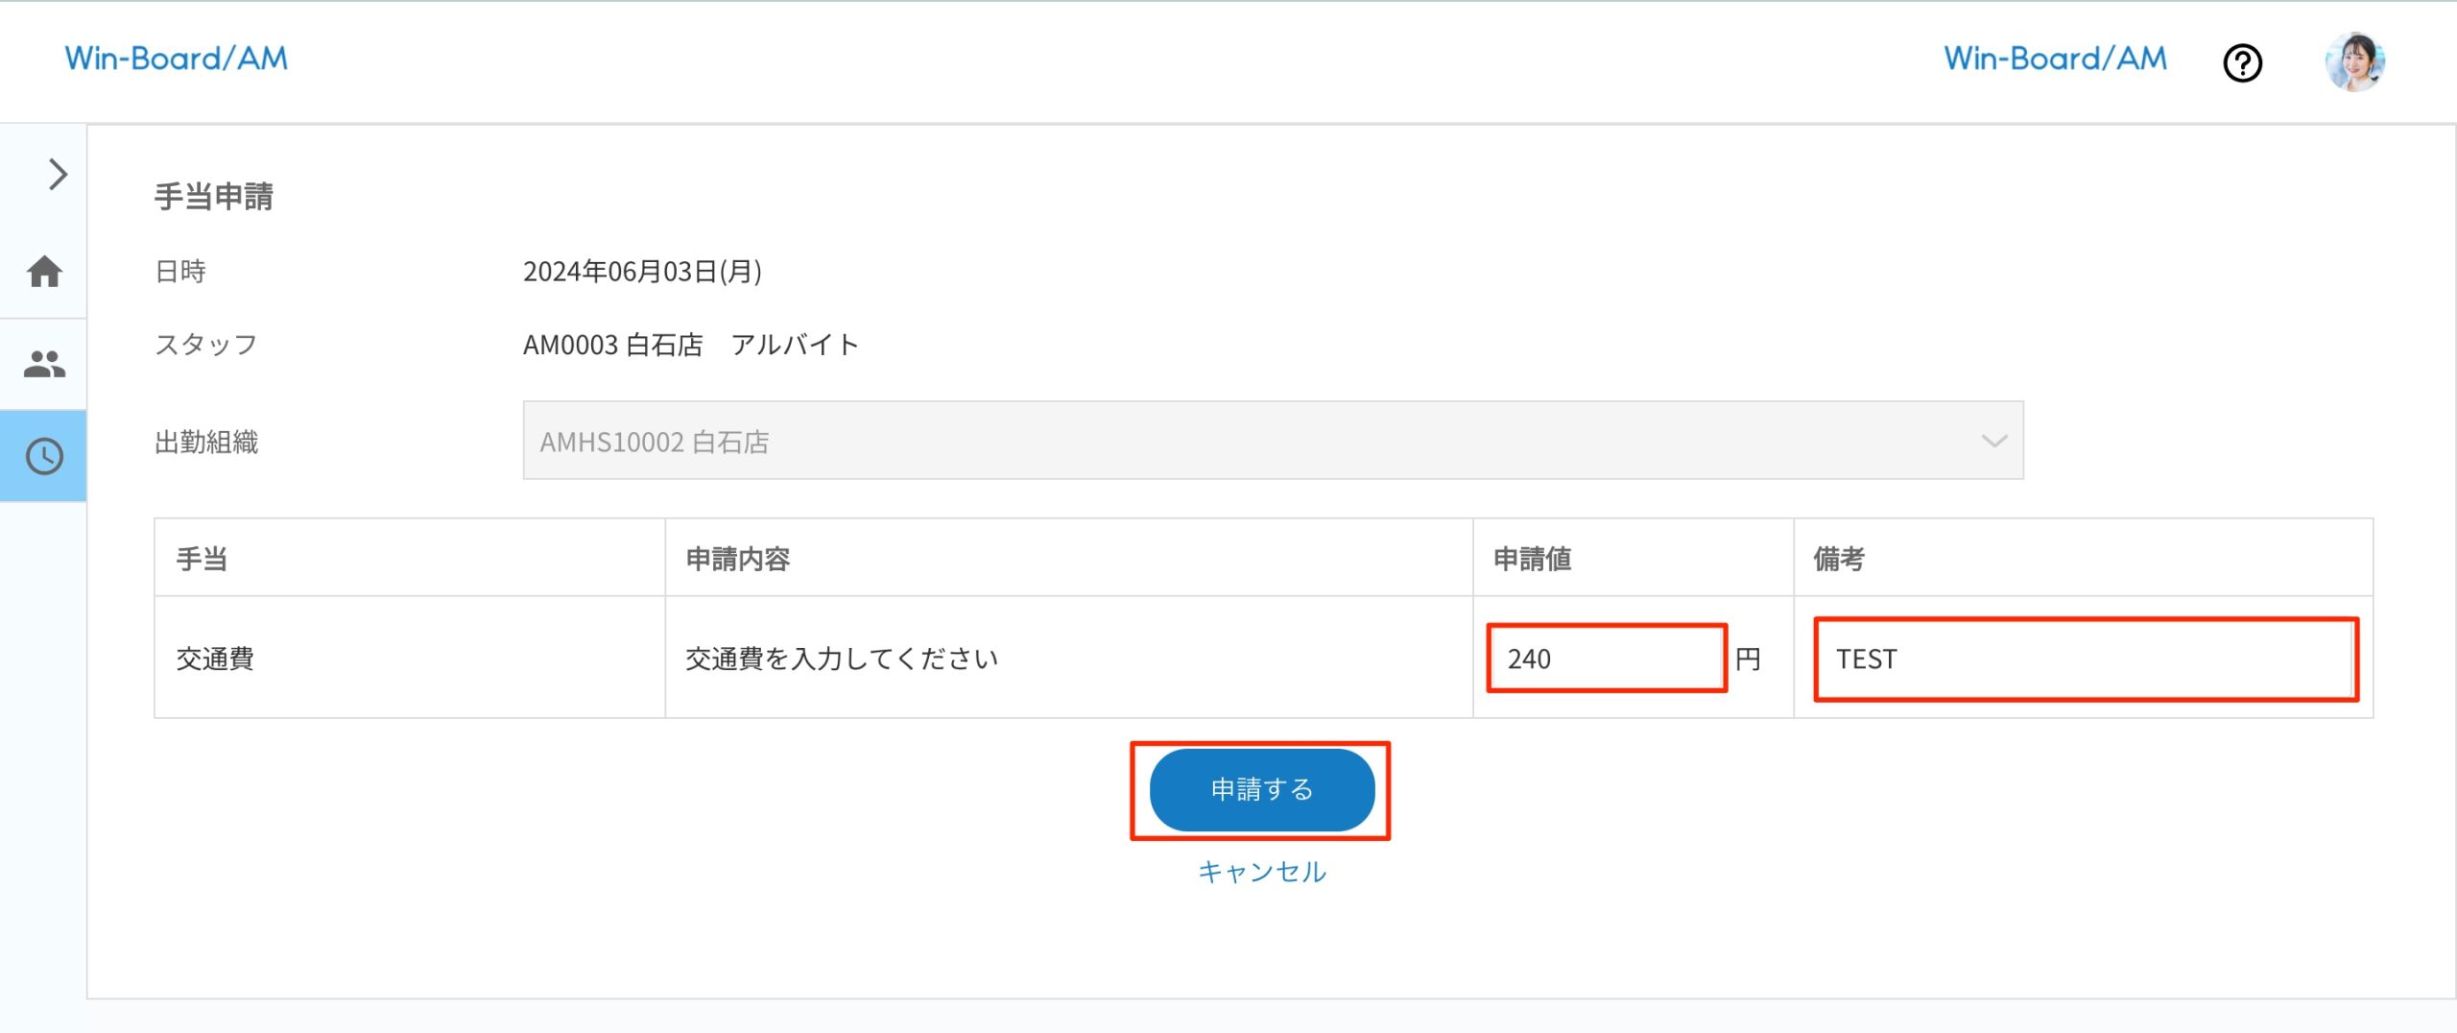Open the home screen from the sidebar
The image size is (2457, 1033).
point(43,273)
